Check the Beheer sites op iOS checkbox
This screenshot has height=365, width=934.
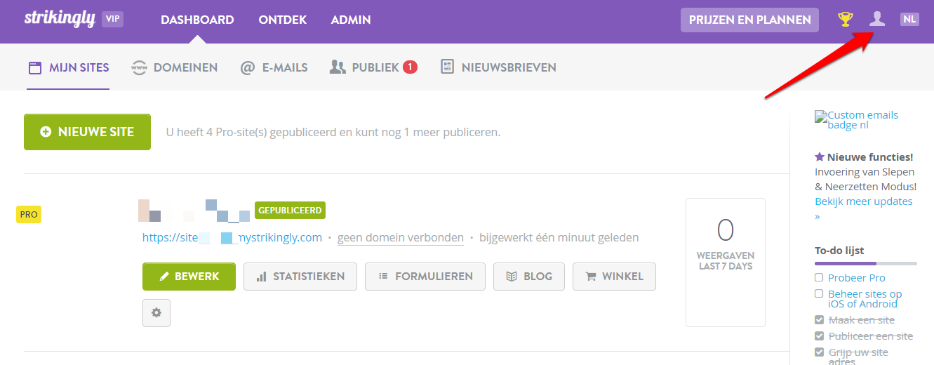pos(819,293)
